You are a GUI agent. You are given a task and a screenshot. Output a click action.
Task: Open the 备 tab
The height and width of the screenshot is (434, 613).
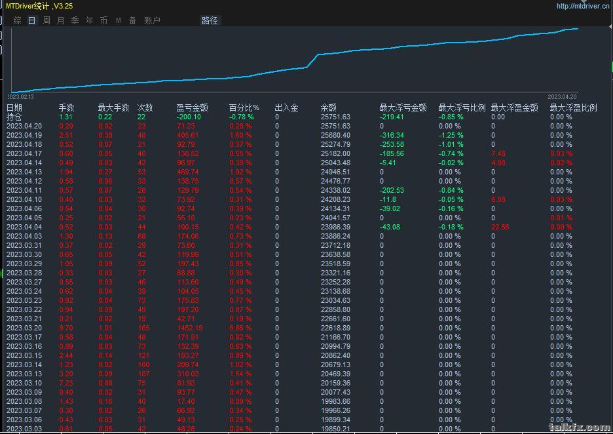[132, 20]
